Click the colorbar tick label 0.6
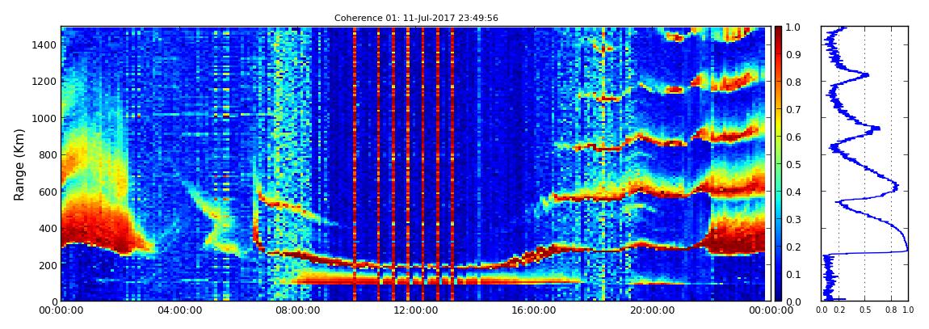The width and height of the screenshot is (929, 329). [794, 137]
